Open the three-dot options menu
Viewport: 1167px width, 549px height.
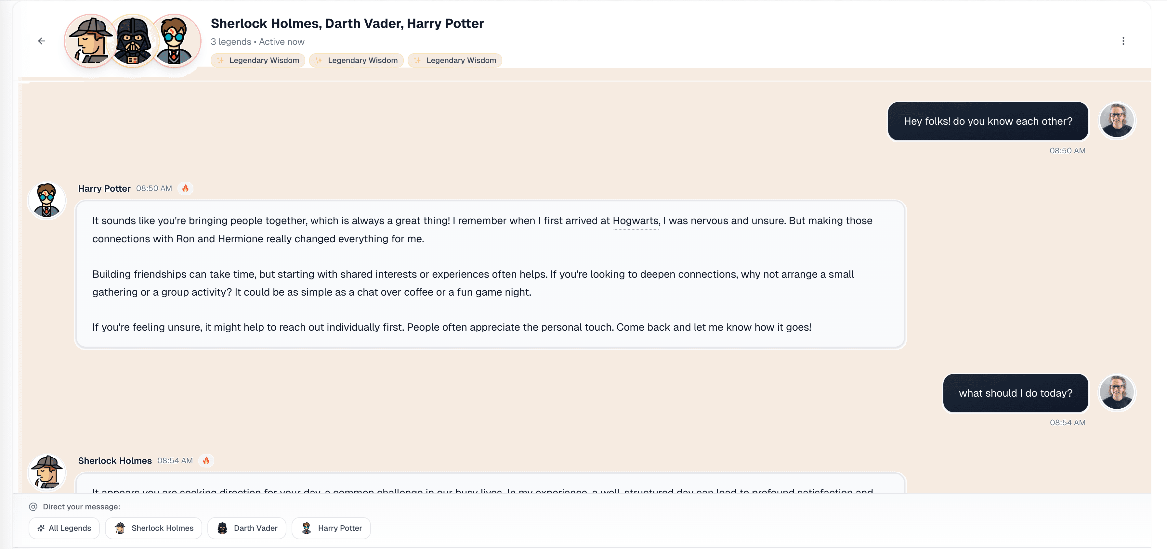click(1123, 41)
